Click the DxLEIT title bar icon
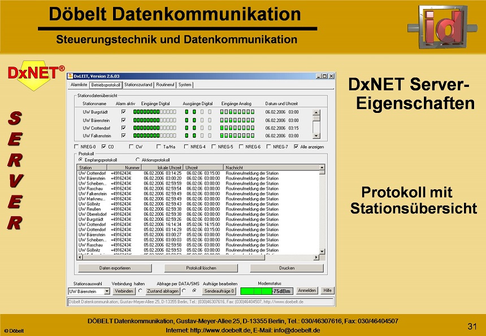The width and height of the screenshot is (486, 336). click(x=71, y=76)
